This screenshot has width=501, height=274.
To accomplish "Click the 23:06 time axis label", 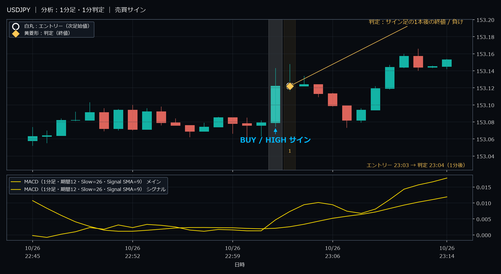I will click(333, 256).
